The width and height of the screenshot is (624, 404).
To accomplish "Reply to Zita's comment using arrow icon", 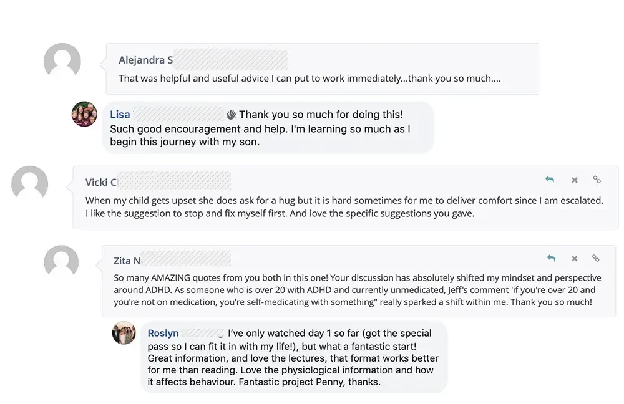I will (551, 259).
